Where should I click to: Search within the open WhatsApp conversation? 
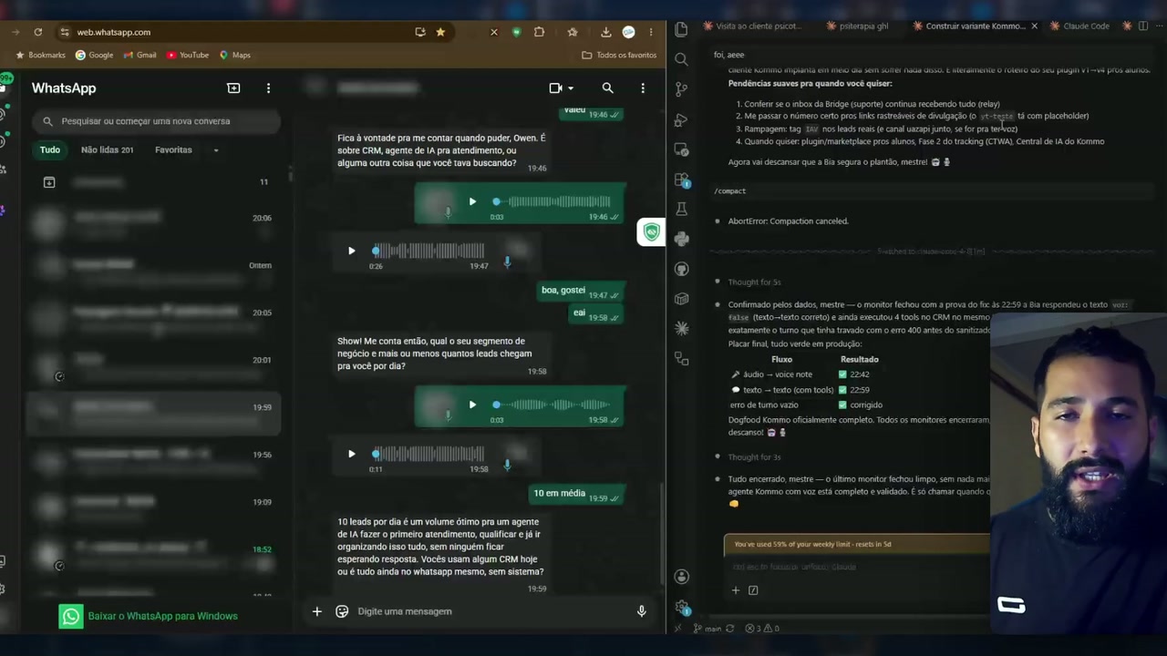coord(607,88)
